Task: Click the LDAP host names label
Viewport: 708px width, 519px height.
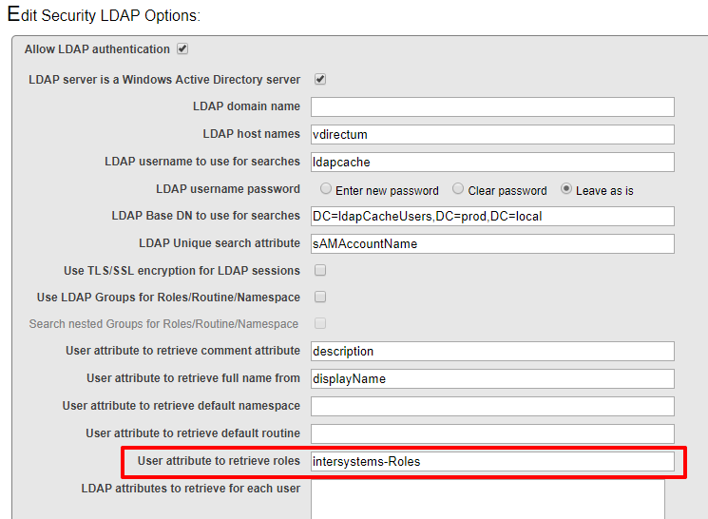Action: [x=252, y=134]
